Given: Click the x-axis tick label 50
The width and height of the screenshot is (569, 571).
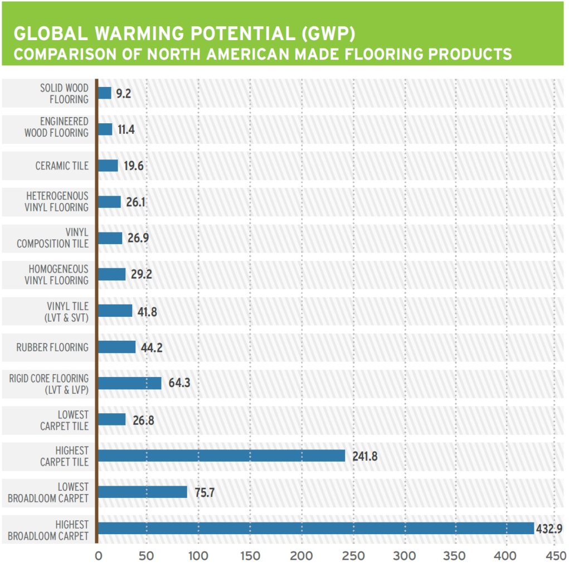Looking at the screenshot, I should point(146,556).
